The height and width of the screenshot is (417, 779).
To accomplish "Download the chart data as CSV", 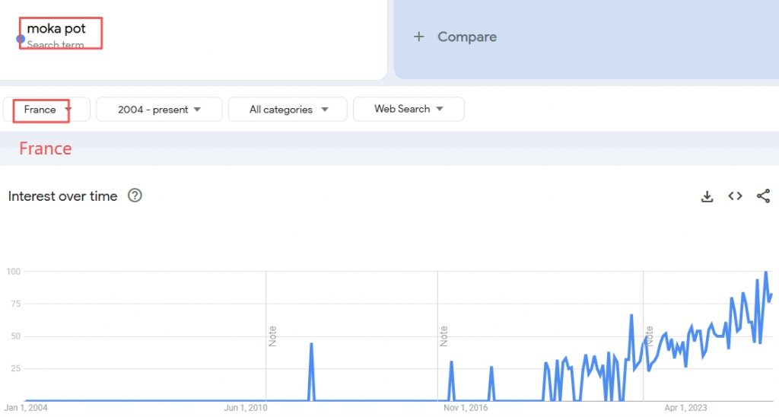I will [x=707, y=196].
